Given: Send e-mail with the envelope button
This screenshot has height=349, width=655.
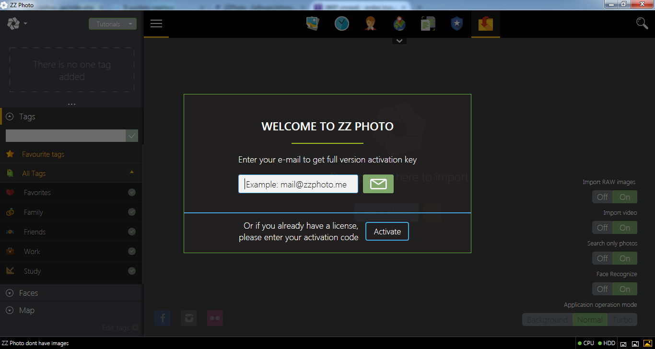Looking at the screenshot, I should [378, 184].
